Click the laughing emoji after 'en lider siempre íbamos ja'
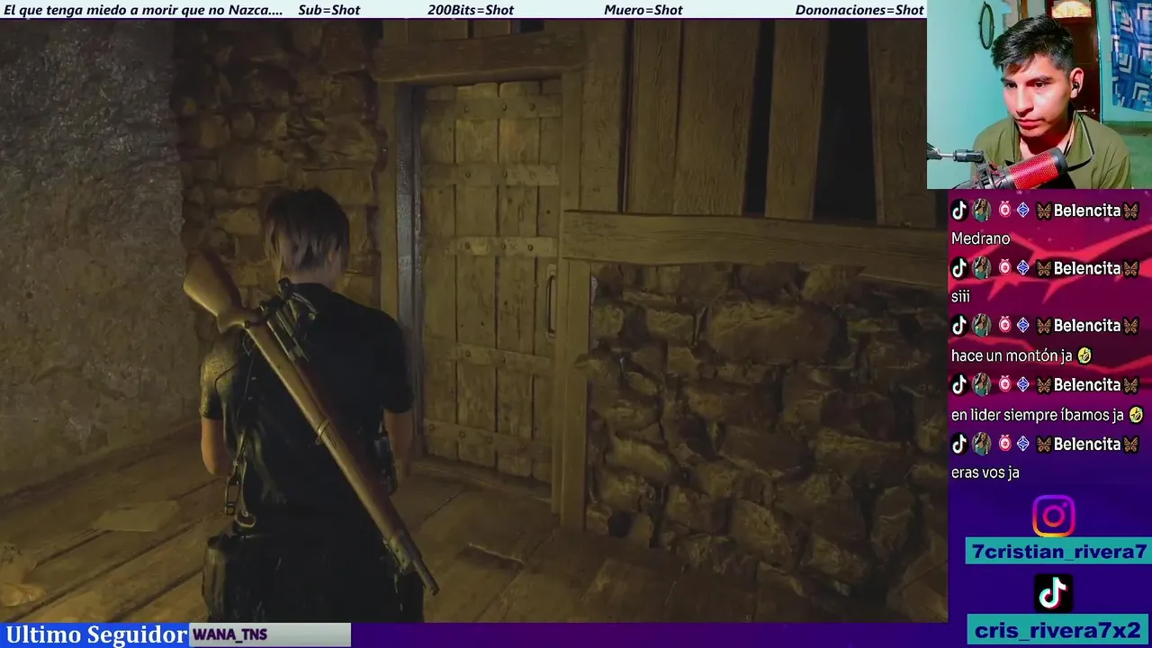The width and height of the screenshot is (1152, 648). pos(1136,415)
